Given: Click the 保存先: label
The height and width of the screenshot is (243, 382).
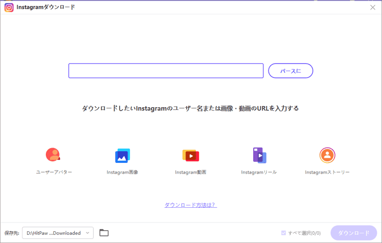Looking at the screenshot, I should pyautogui.click(x=12, y=233).
